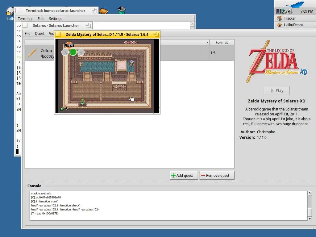Click the Haiku leaf Deskbar menu

295,4
